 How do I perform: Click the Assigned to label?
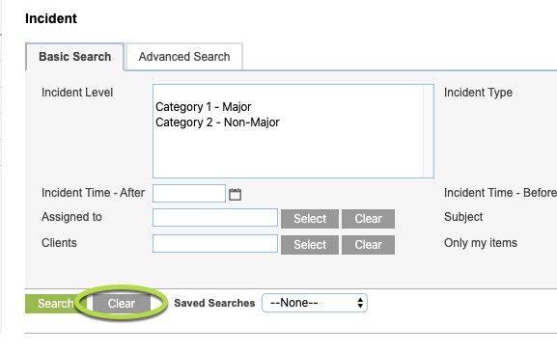coord(71,217)
